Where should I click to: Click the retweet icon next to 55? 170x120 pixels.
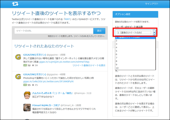pos(25,85)
